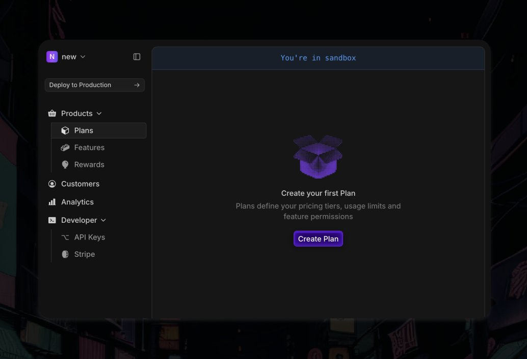Select the Customers person icon

coord(52,184)
